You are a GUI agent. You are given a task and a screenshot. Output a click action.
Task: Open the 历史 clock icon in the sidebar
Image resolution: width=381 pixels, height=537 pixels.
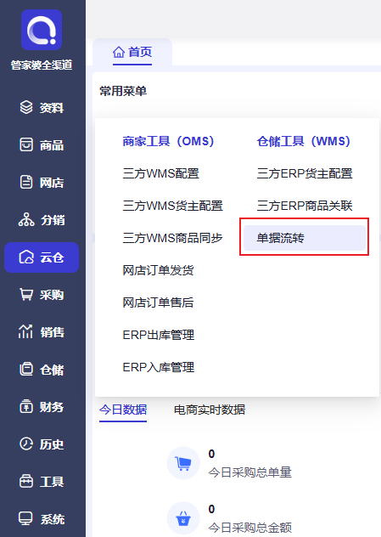click(x=26, y=444)
